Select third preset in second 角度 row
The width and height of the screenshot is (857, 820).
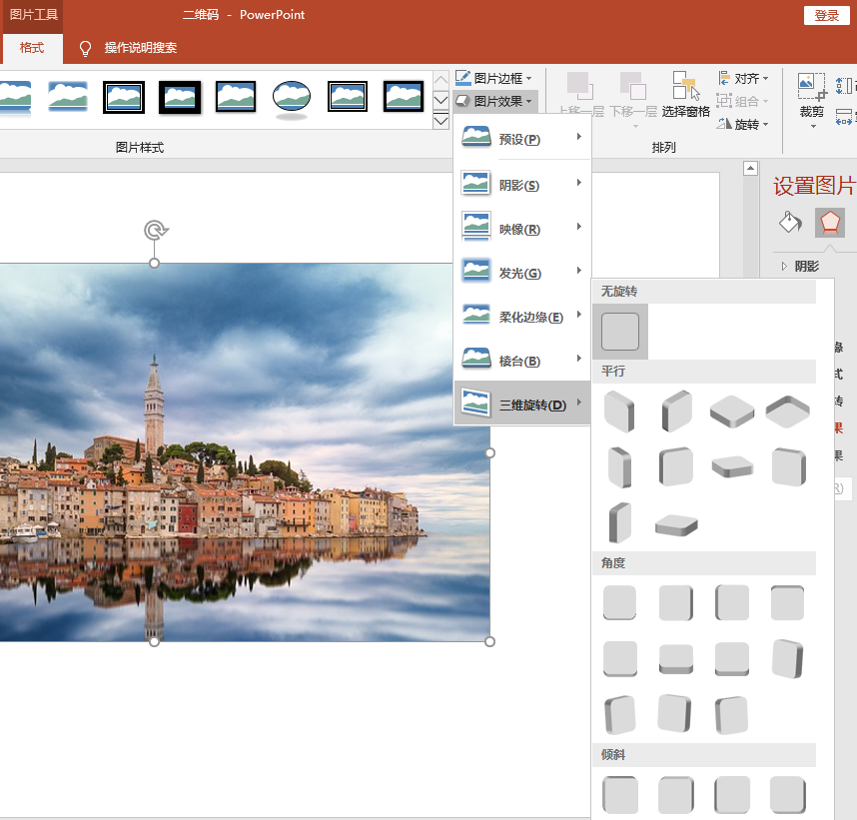coord(732,659)
